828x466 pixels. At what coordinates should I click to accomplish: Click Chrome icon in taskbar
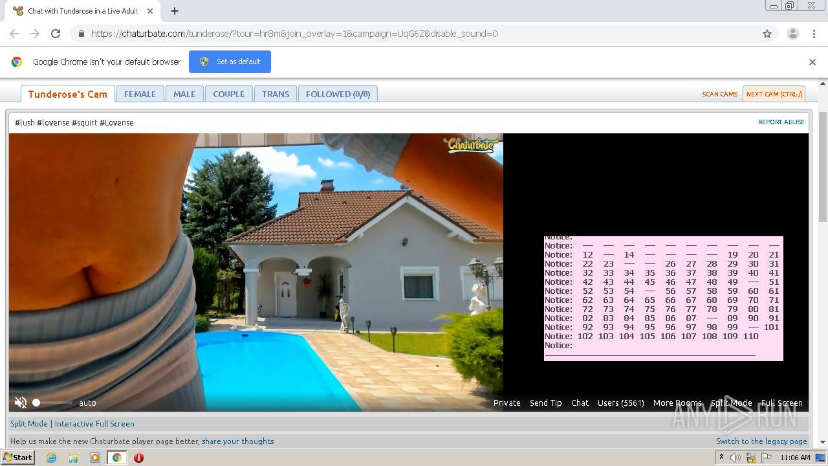pyautogui.click(x=116, y=458)
